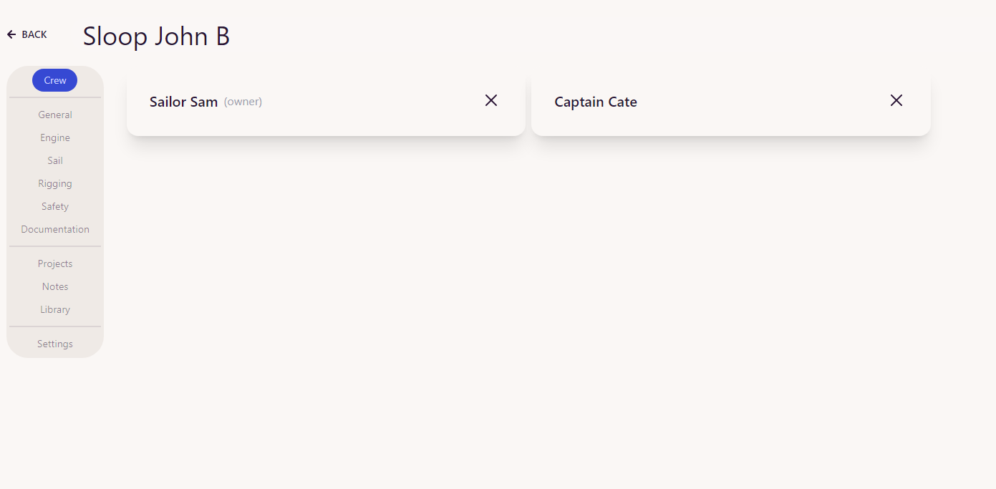996x489 pixels.
Task: Open the Engine section
Action: tap(55, 137)
